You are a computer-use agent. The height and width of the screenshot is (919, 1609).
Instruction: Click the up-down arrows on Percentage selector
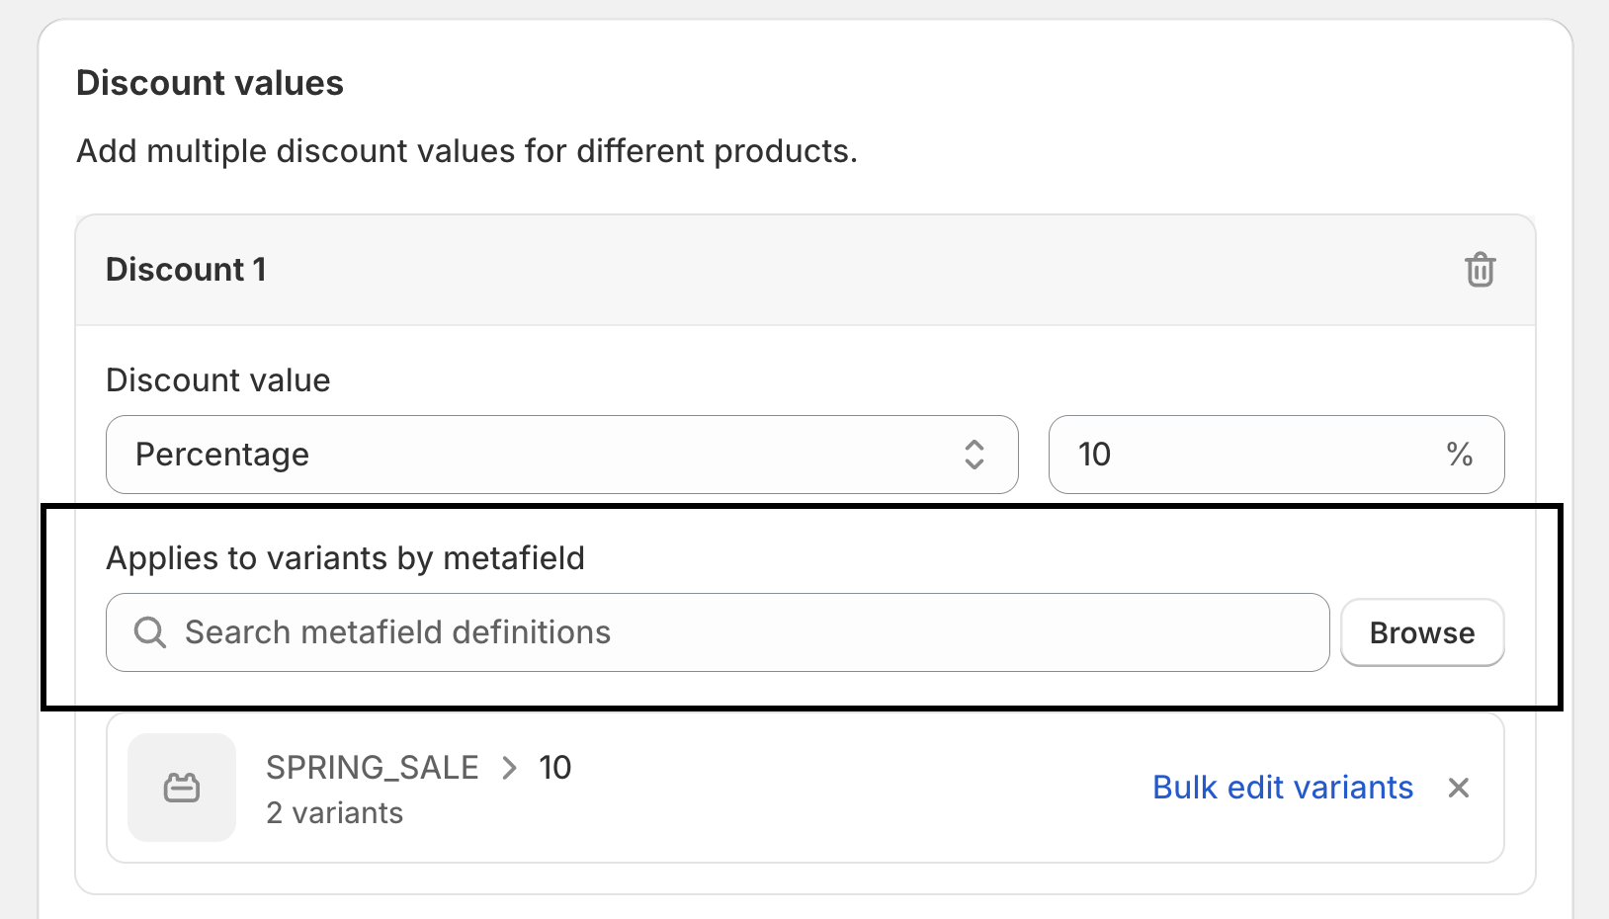pyautogui.click(x=974, y=455)
